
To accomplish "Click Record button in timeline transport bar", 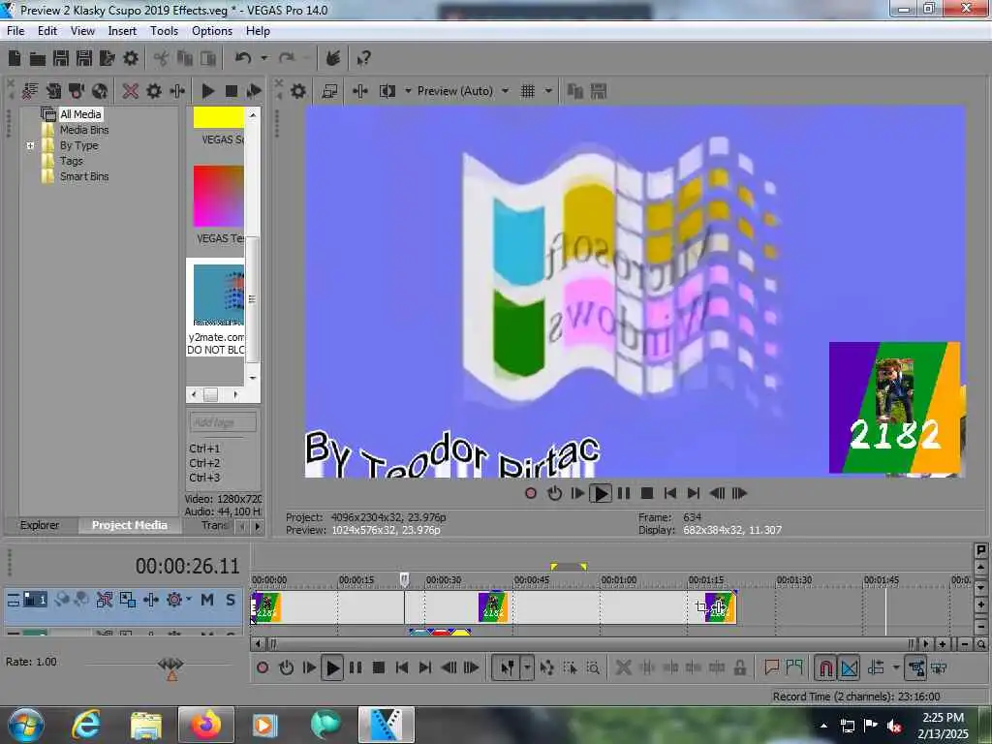I will [263, 667].
